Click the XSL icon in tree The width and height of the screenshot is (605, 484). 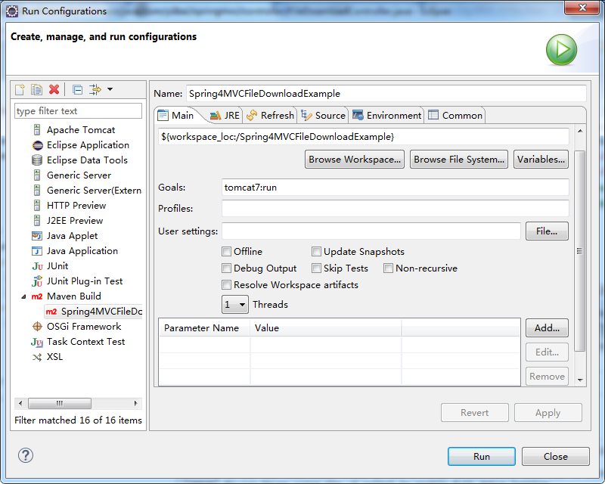37,357
